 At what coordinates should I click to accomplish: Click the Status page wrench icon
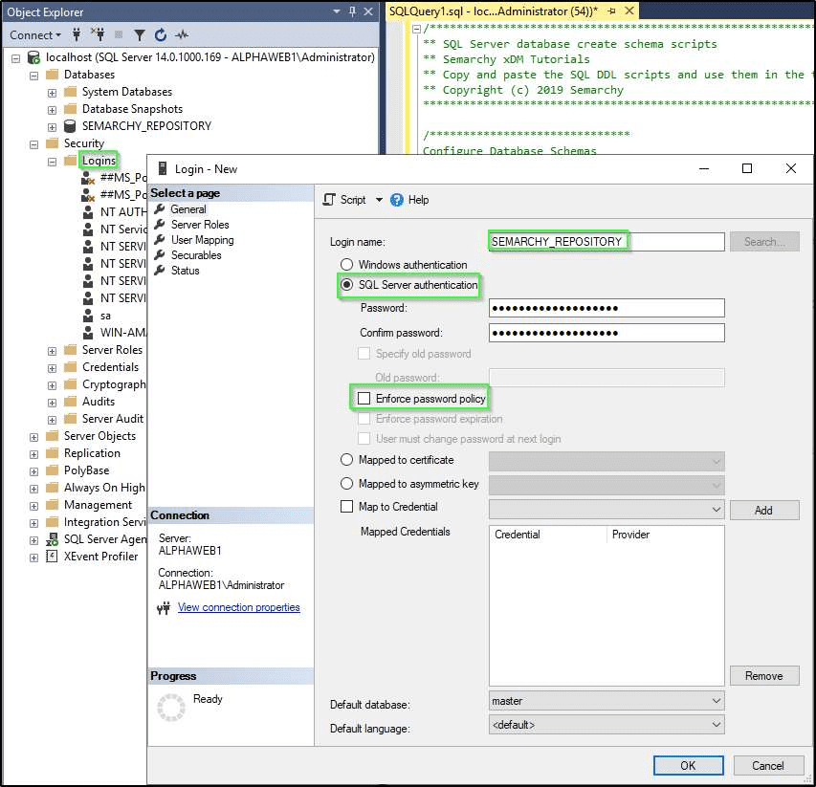point(160,271)
